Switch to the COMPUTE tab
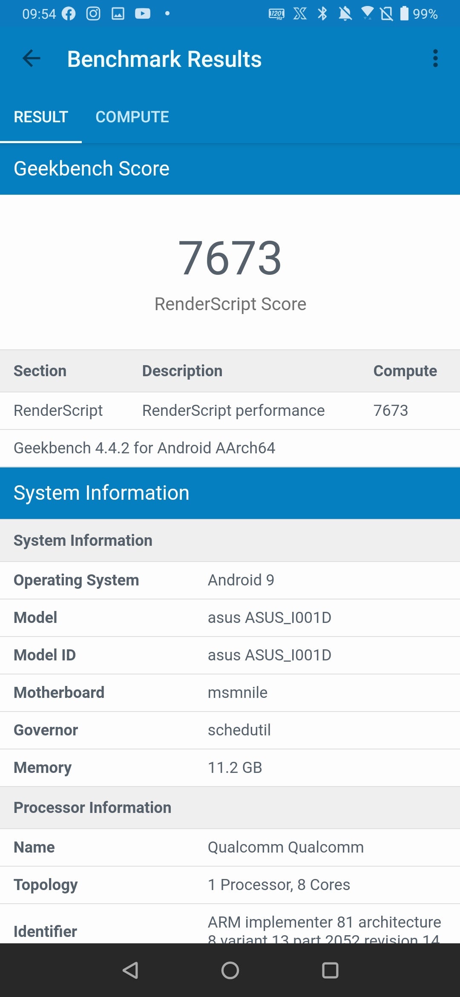 132,117
